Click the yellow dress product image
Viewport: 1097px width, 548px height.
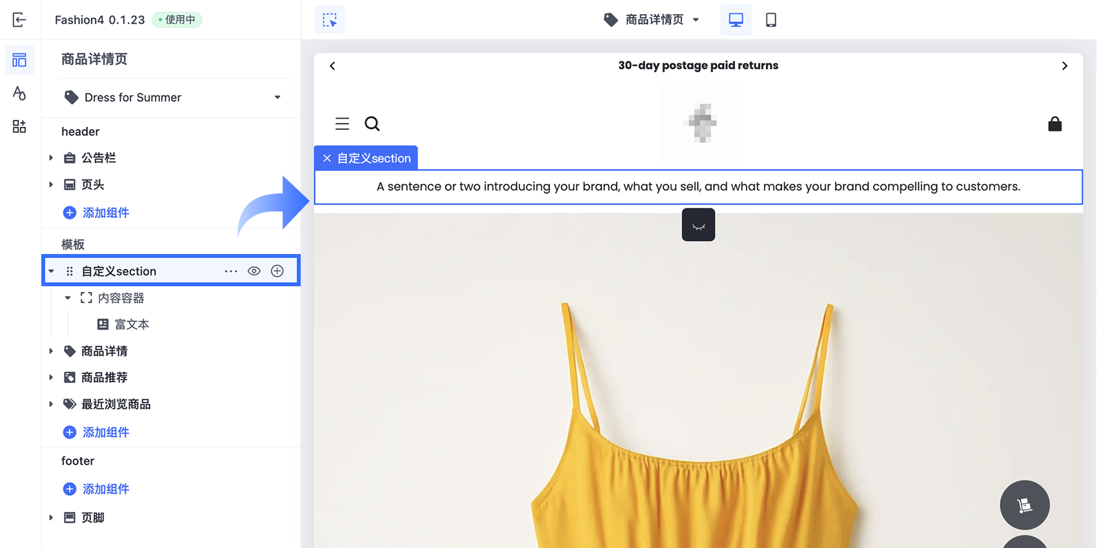point(698,382)
